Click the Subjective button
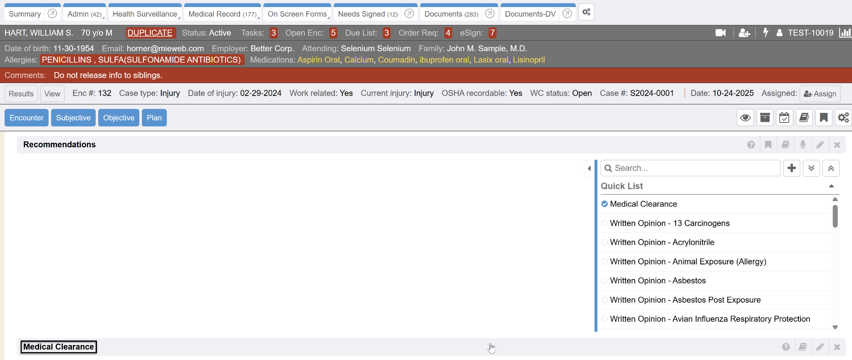The height and width of the screenshot is (360, 852). coord(73,118)
